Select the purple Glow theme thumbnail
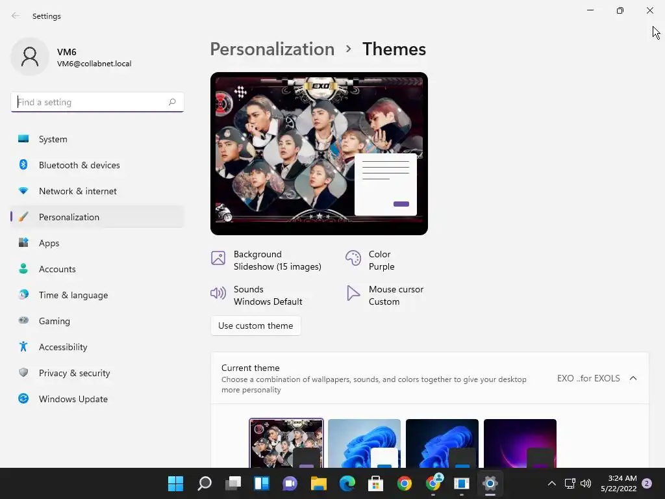 (x=520, y=443)
